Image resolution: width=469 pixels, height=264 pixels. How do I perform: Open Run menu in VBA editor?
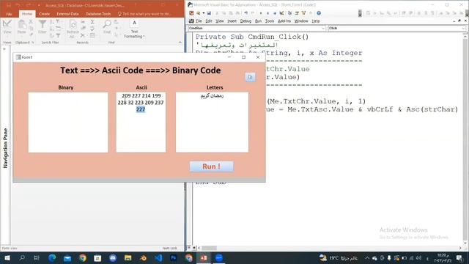coord(258,21)
